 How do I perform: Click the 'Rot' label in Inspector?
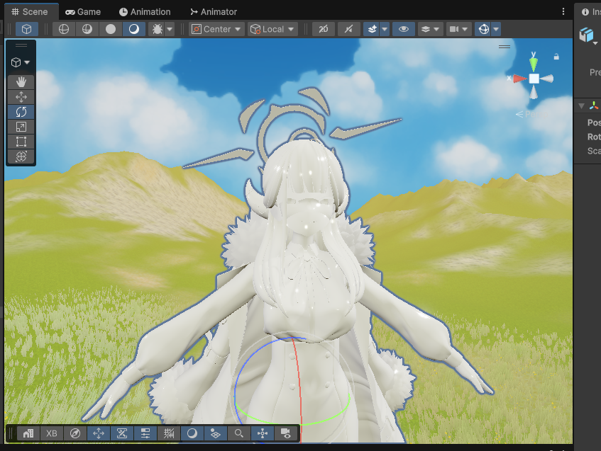pos(594,137)
